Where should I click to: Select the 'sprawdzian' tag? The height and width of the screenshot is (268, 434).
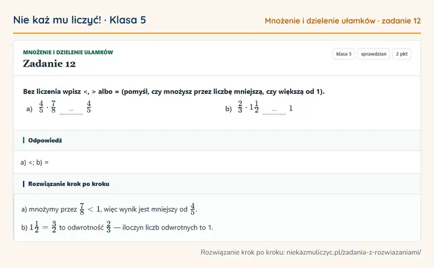pos(373,54)
